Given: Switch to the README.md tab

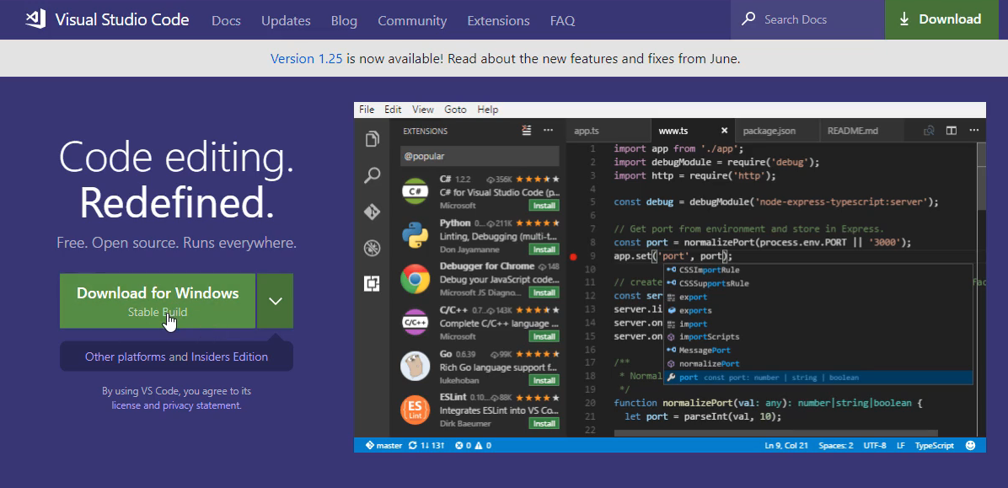Looking at the screenshot, I should click(861, 131).
